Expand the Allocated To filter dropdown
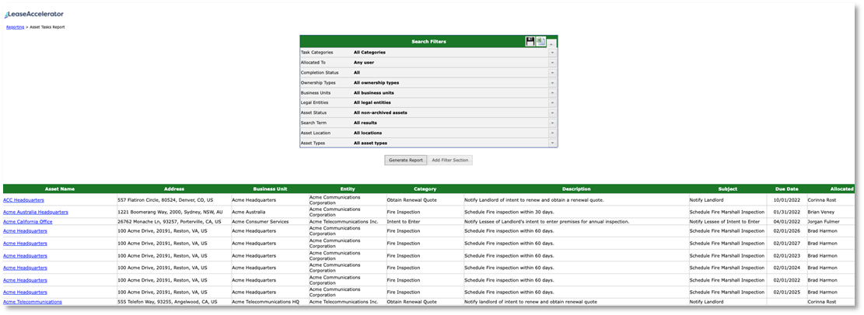 pos(552,62)
